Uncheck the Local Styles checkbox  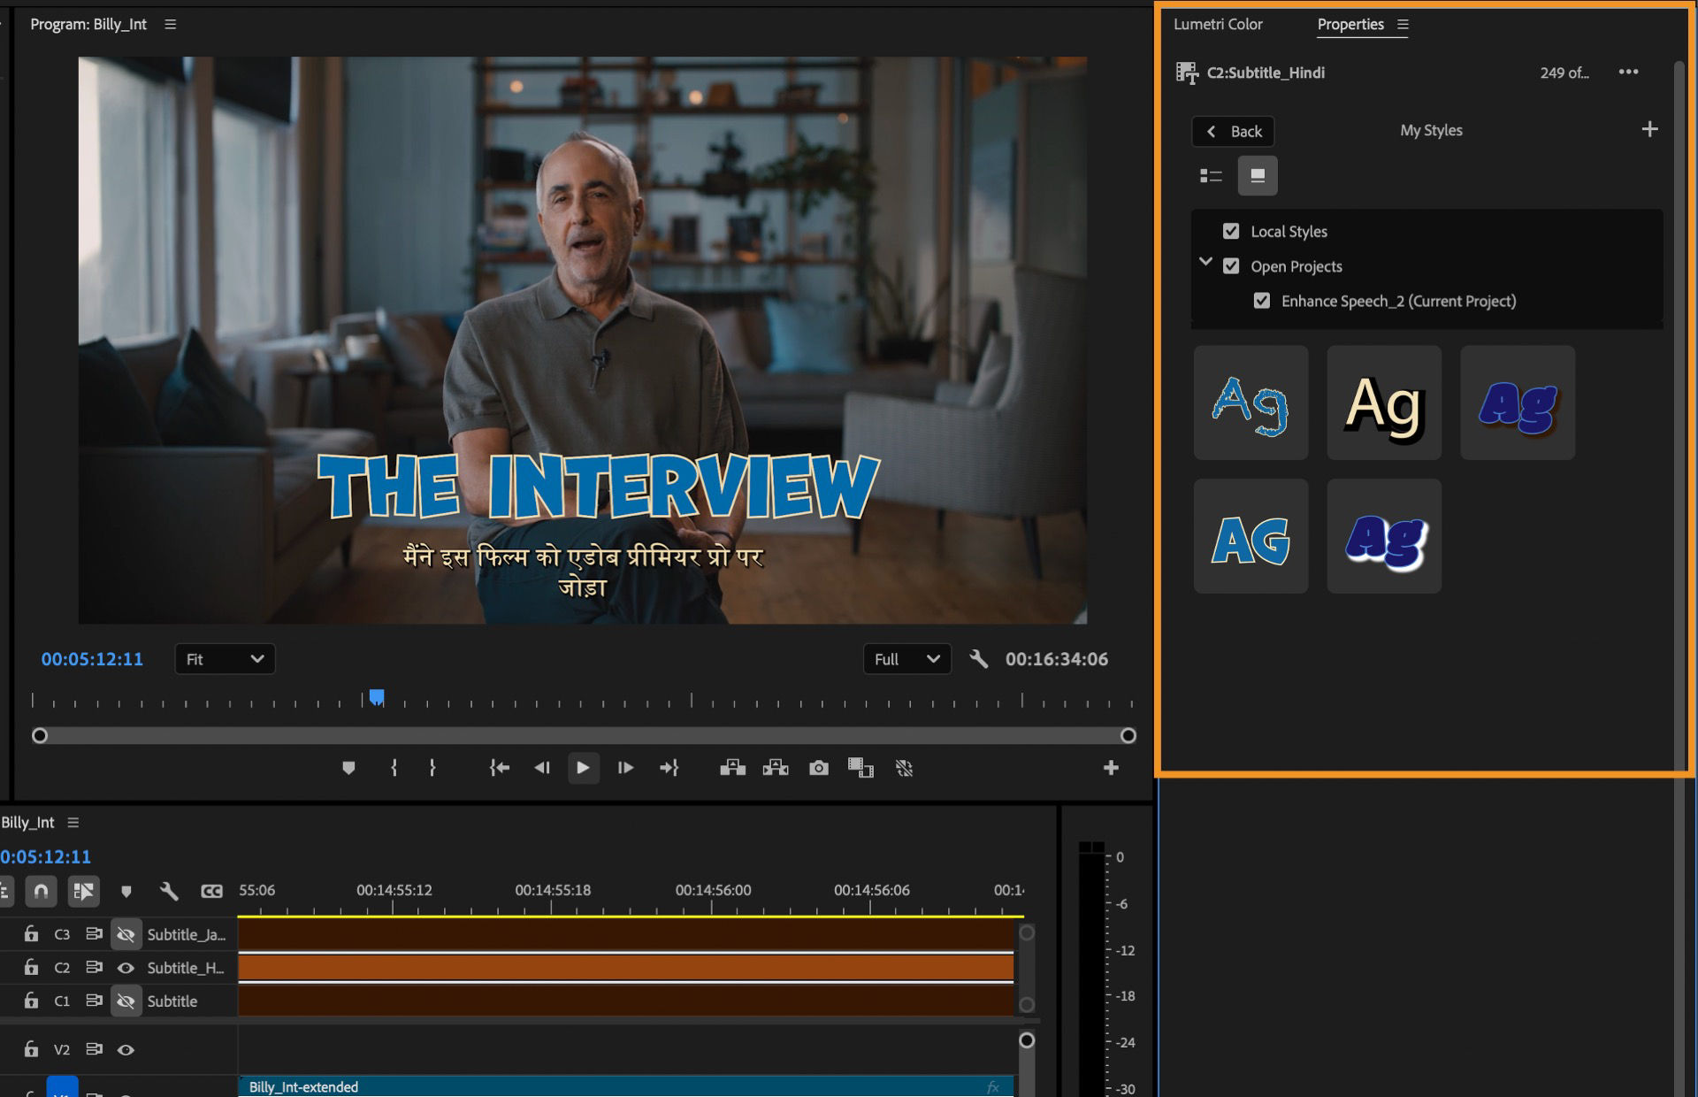tap(1231, 231)
